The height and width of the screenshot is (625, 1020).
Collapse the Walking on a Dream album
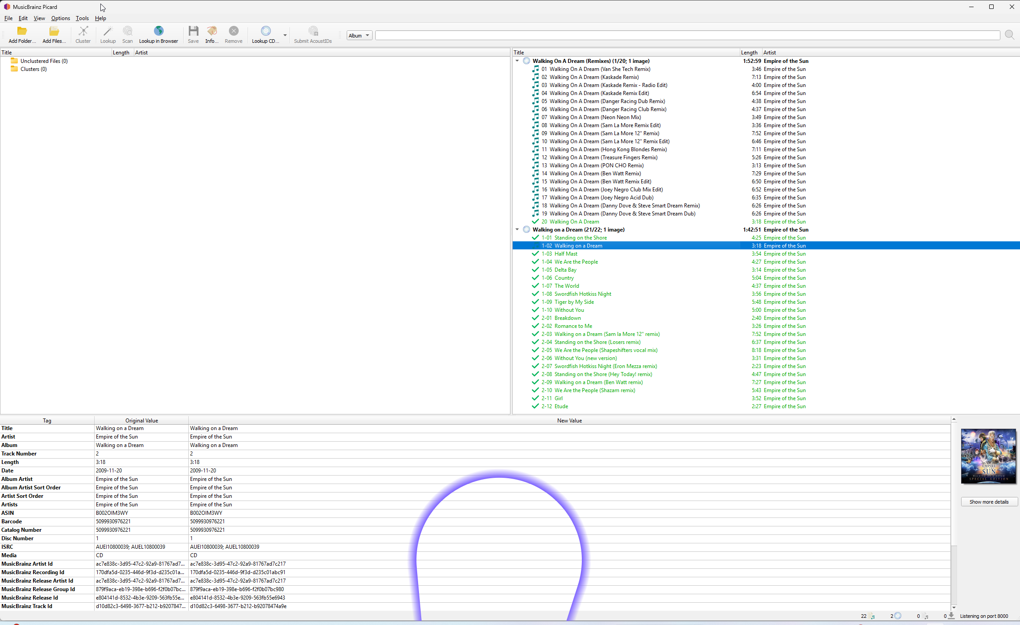tap(517, 230)
